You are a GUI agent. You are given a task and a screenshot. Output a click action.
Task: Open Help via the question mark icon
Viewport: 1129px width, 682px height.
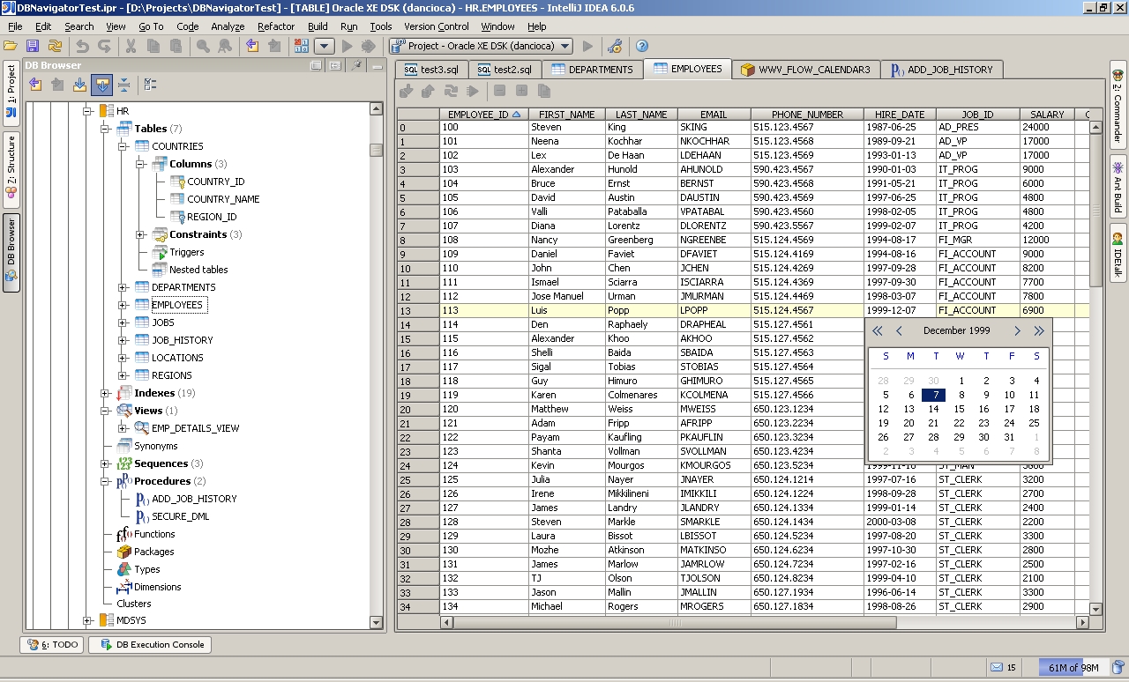point(642,46)
